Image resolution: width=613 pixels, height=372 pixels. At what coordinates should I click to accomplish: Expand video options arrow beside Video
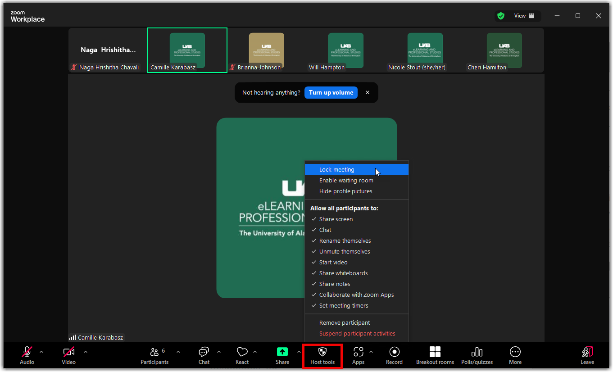click(86, 352)
